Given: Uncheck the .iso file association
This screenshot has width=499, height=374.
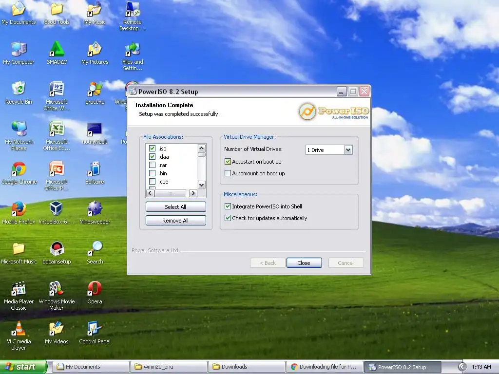Looking at the screenshot, I should click(152, 149).
